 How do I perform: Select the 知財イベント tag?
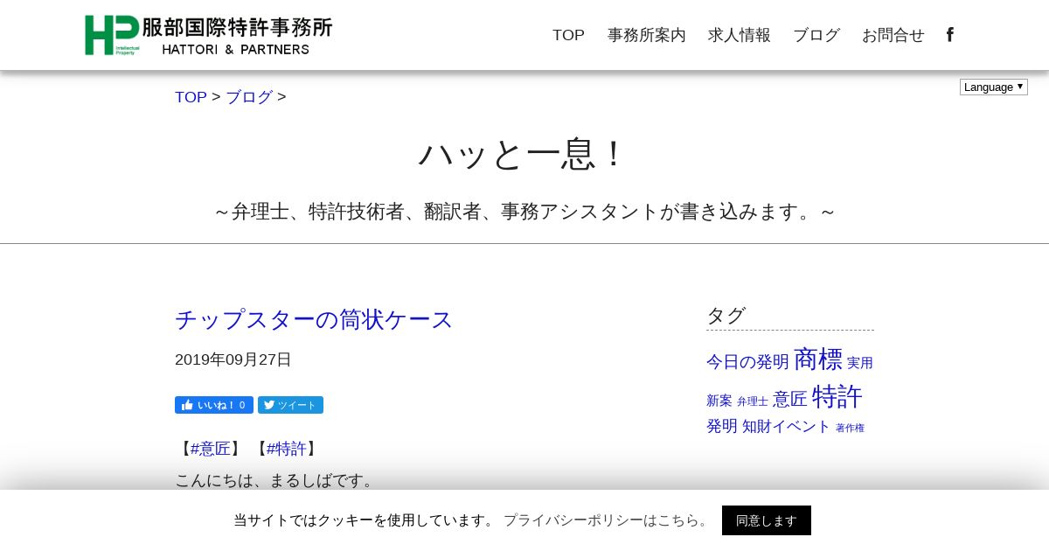pos(786,426)
